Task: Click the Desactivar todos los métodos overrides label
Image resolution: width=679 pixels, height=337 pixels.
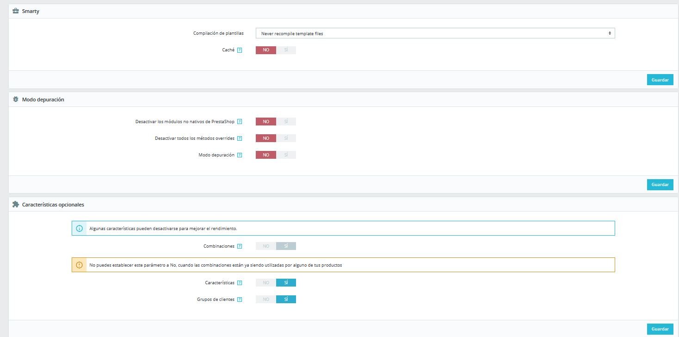Action: [195, 138]
